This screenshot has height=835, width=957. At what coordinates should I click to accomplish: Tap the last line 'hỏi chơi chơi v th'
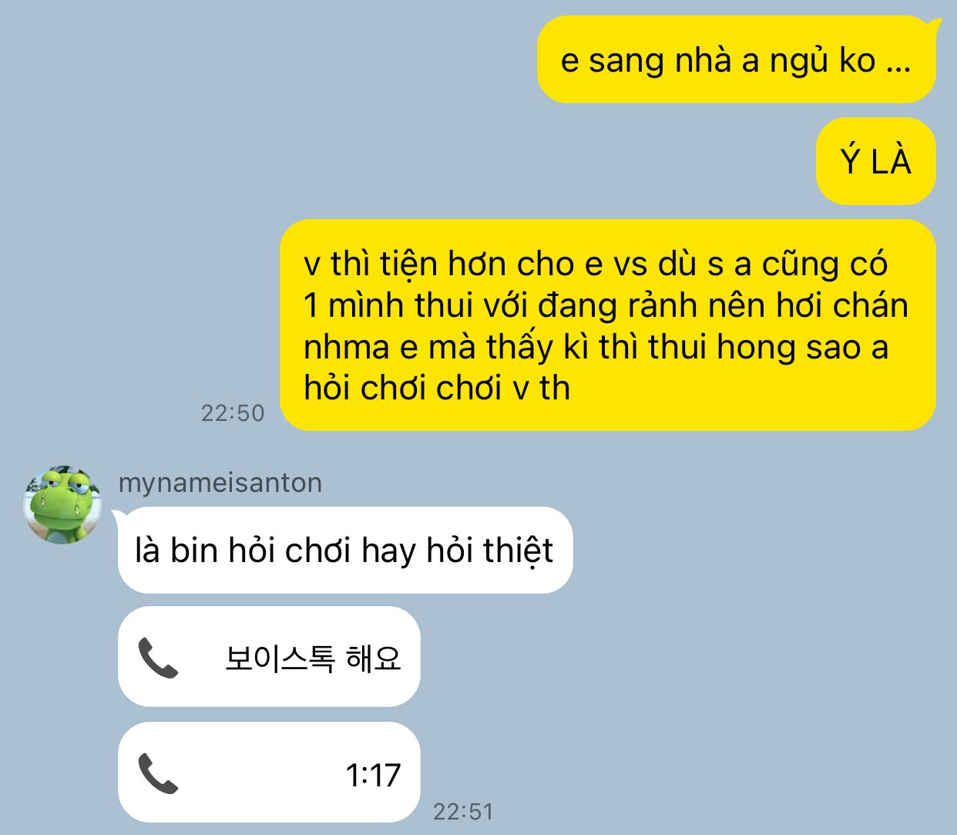pos(437,388)
